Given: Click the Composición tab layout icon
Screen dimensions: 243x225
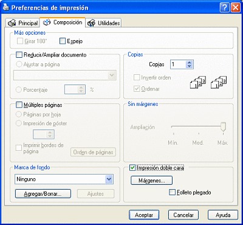Looking at the screenshot, I should click(x=47, y=22).
